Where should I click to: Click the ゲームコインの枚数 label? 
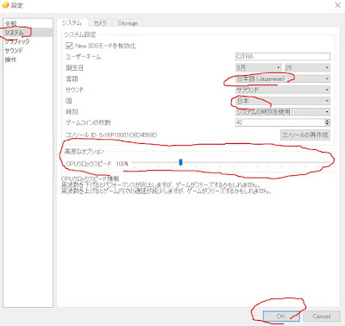[88, 122]
